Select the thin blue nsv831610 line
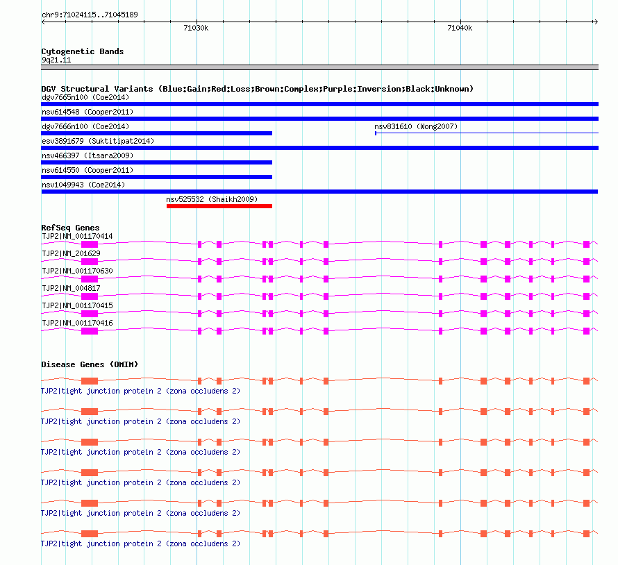 tap(487, 133)
